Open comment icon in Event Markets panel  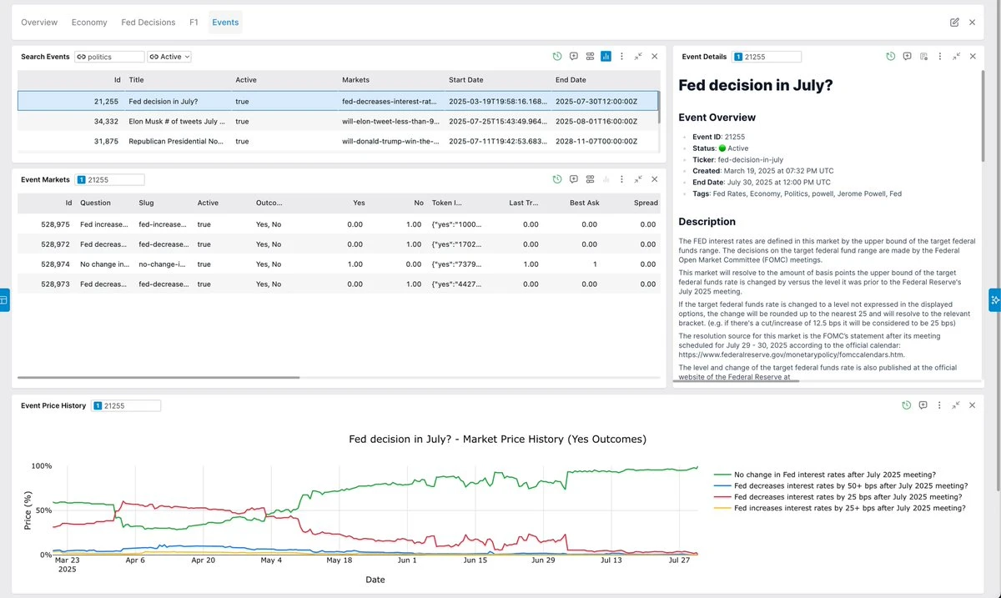click(574, 179)
